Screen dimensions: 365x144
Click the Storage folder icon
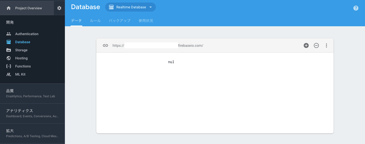pyautogui.click(x=9, y=50)
